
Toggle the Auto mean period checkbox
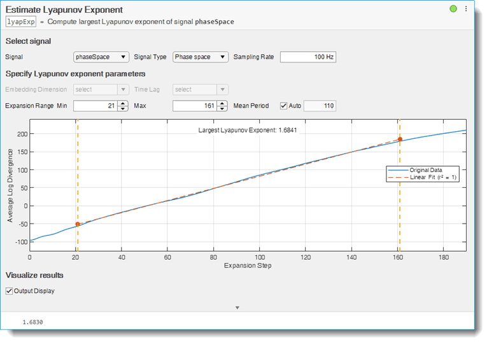[x=284, y=106]
